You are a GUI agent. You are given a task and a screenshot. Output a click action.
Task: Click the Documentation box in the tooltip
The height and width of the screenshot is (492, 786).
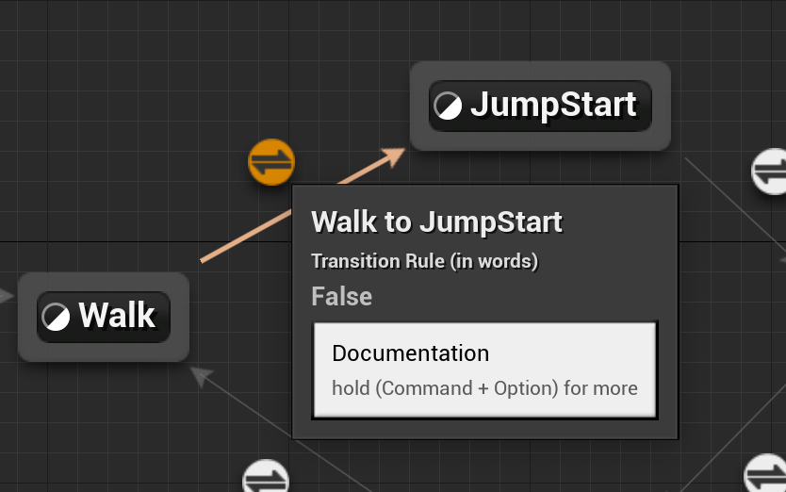(x=484, y=370)
